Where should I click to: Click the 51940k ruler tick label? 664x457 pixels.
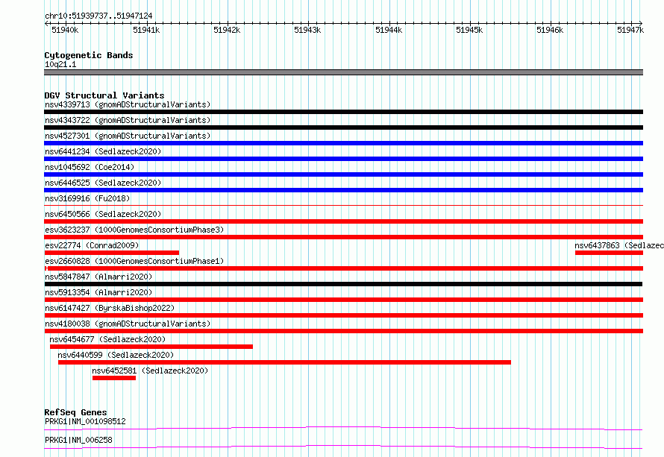click(65, 30)
